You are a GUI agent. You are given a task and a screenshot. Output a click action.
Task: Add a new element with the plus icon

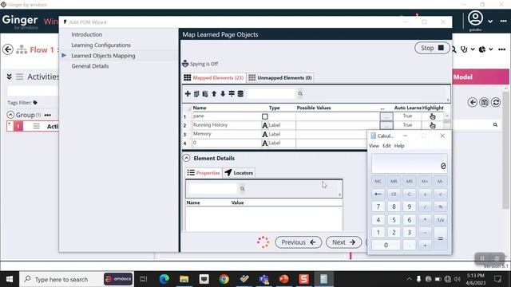188,94
